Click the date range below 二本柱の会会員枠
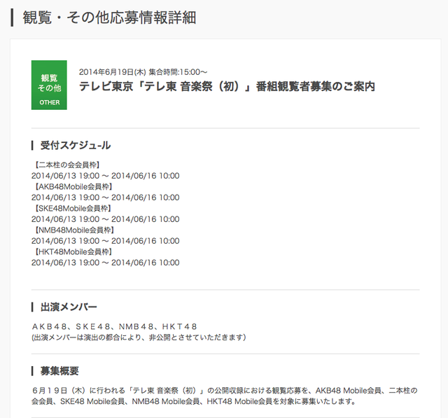The image size is (448, 418). [106, 176]
